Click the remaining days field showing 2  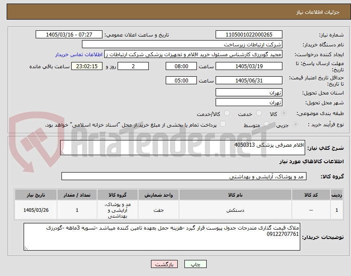tap(133, 66)
